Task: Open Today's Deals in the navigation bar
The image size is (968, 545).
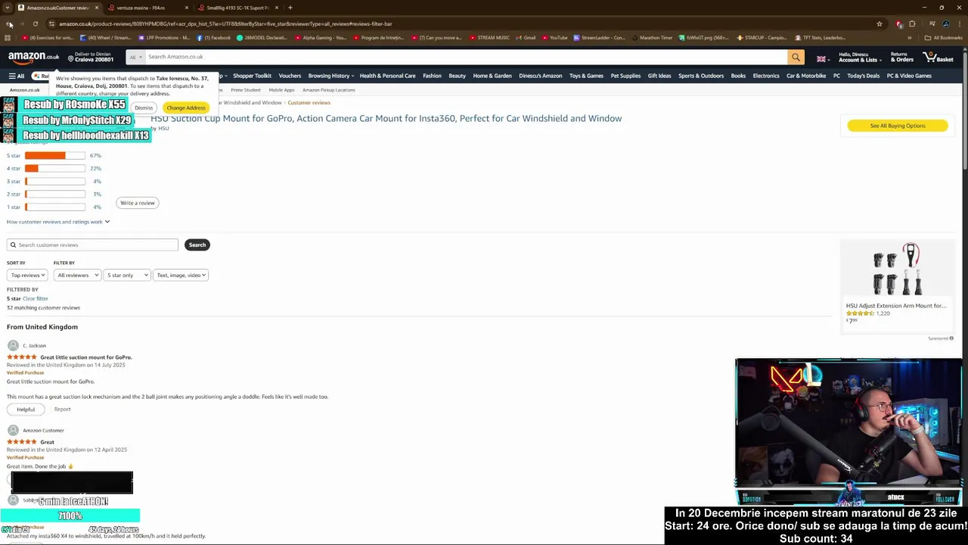Action: click(863, 76)
